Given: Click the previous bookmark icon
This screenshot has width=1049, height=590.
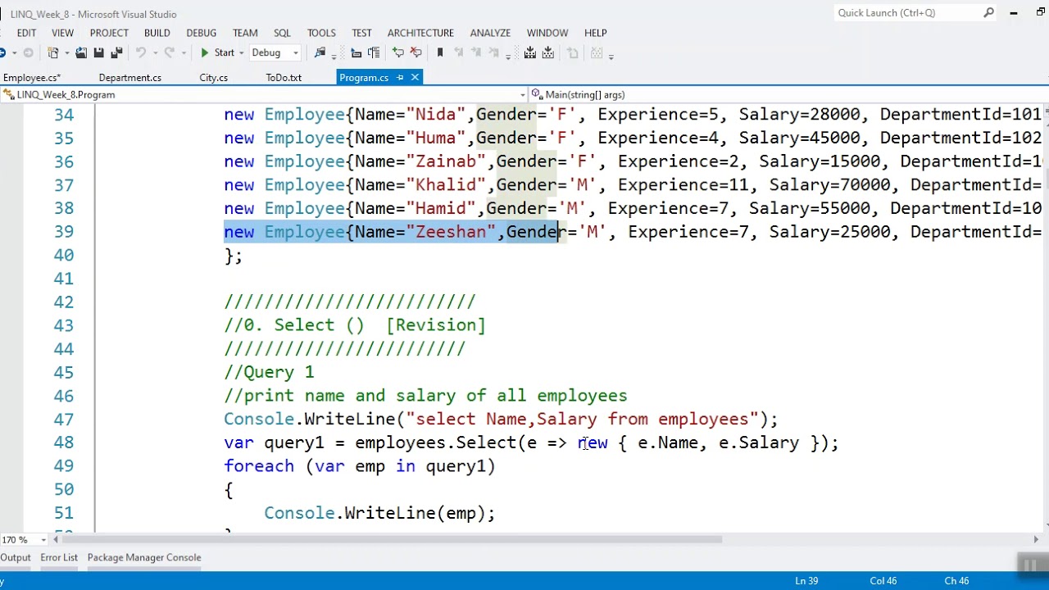Looking at the screenshot, I should click(459, 53).
